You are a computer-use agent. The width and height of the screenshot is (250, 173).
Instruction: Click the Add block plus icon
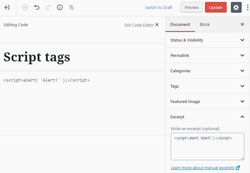(25, 7)
